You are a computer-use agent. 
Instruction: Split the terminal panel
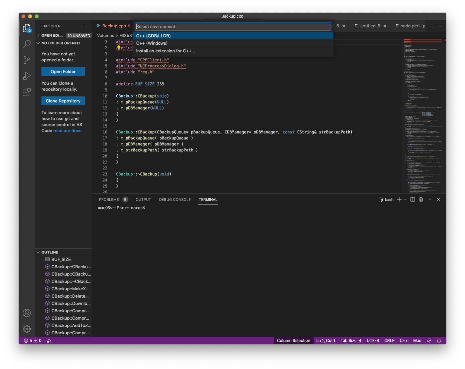tap(413, 200)
